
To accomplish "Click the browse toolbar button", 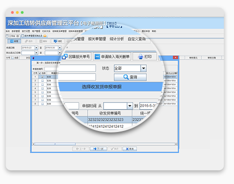I will pyautogui.click(x=58, y=41).
